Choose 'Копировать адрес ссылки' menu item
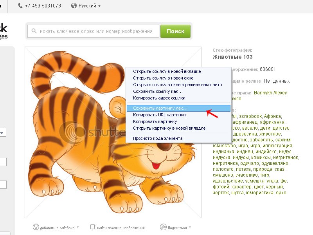 [x=159, y=98]
